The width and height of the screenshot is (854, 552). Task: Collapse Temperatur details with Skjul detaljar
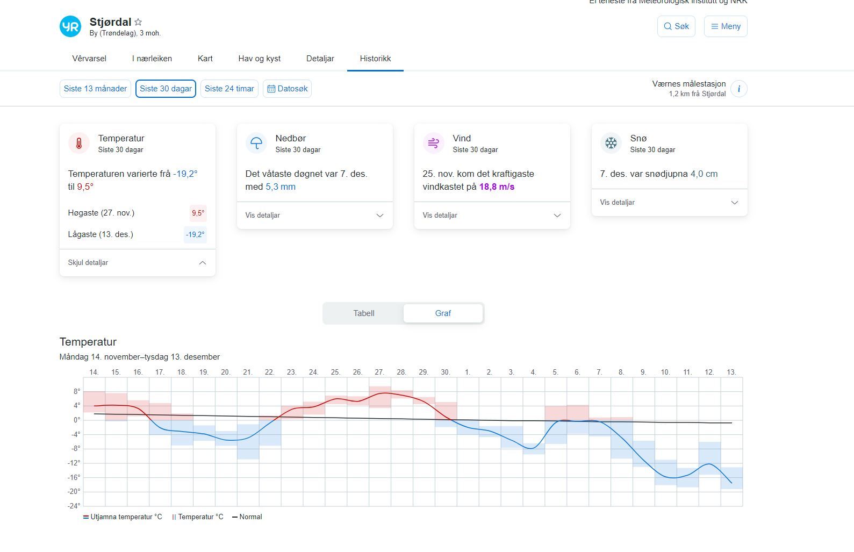[137, 263]
